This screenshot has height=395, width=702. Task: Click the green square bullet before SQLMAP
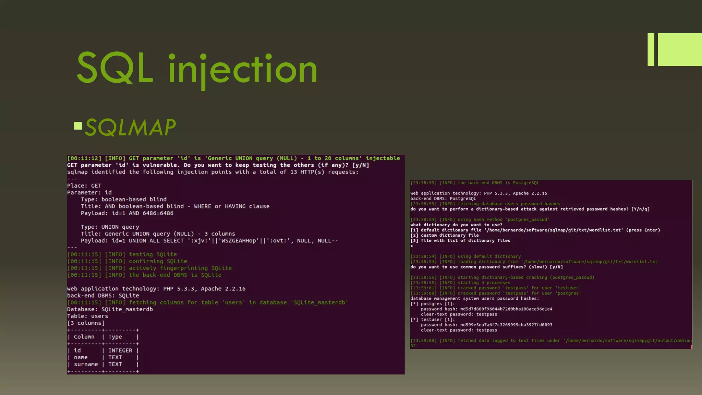78,126
